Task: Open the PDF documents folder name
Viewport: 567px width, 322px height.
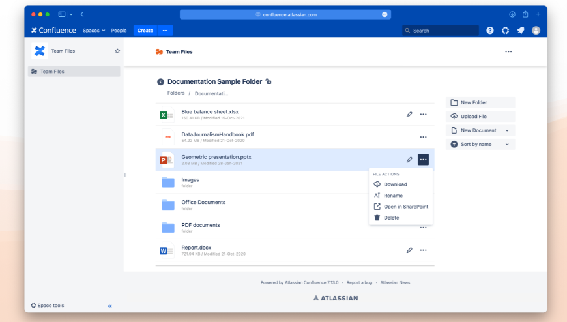Action: pyautogui.click(x=201, y=225)
